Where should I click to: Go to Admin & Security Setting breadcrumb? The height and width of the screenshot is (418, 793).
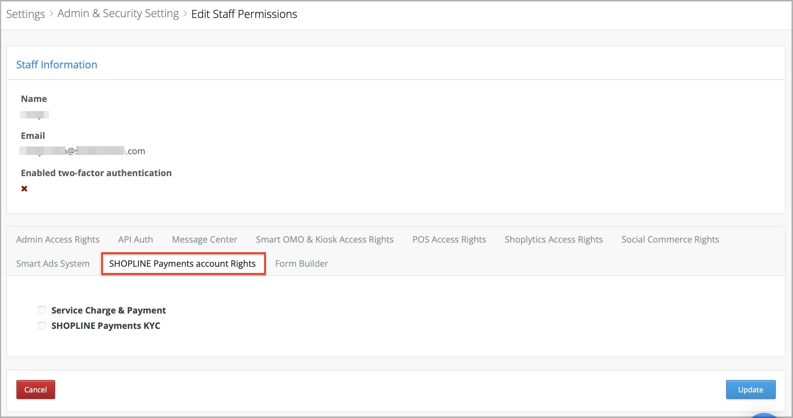pos(118,14)
